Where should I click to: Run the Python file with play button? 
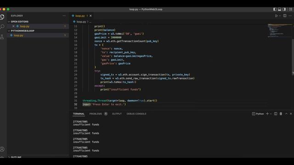276,16
